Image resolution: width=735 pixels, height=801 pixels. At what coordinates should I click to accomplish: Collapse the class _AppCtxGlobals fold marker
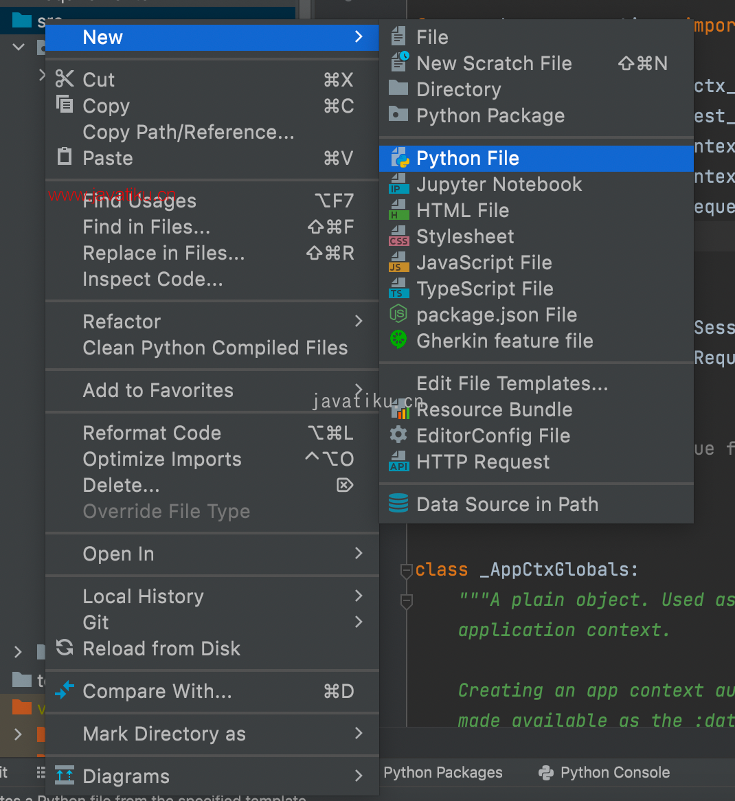(x=407, y=571)
